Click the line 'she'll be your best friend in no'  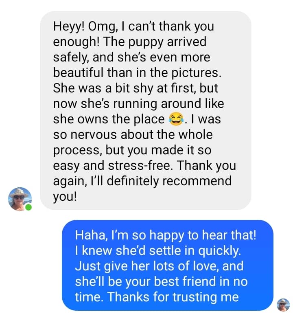[161, 281]
